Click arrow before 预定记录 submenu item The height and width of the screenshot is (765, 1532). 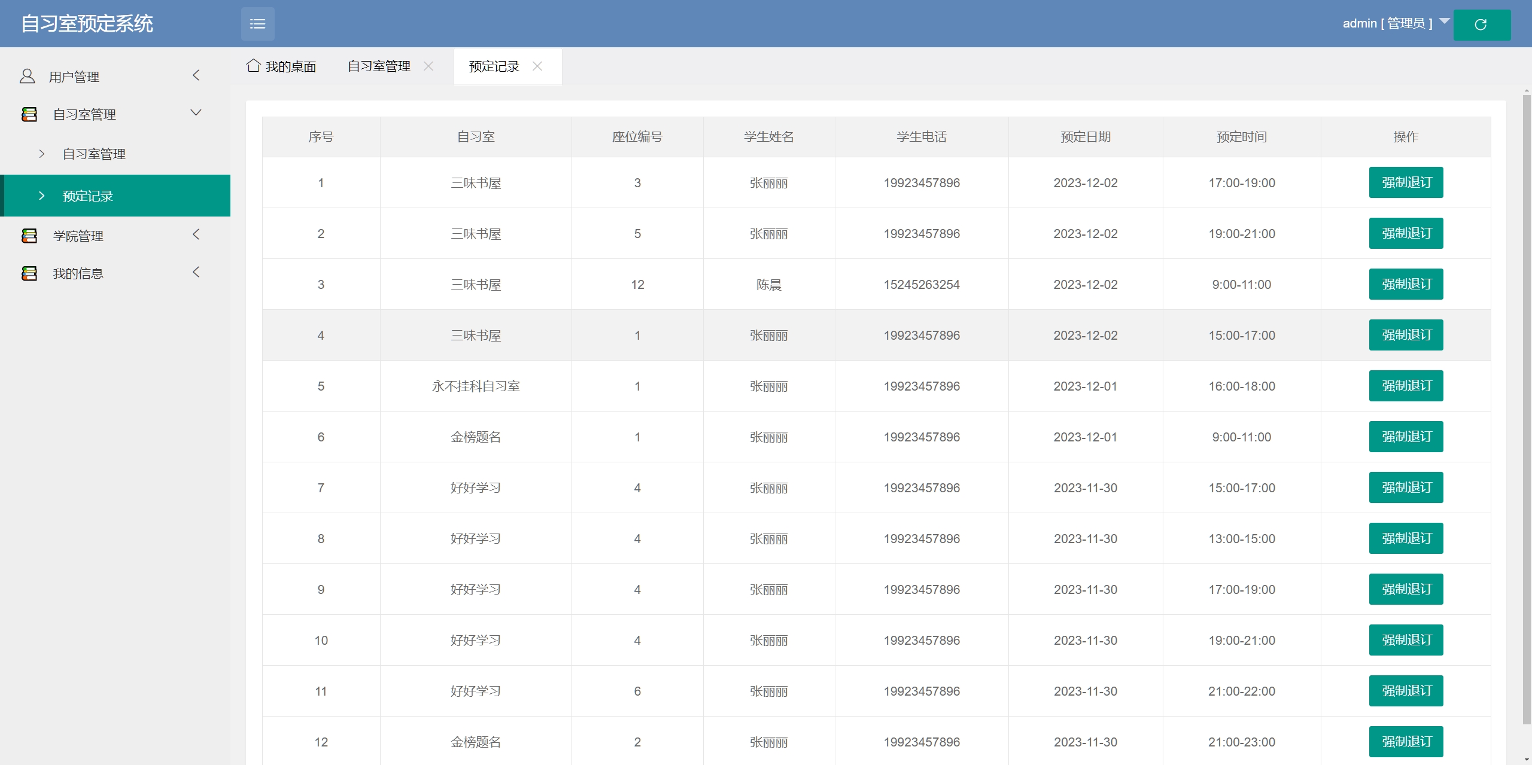click(x=41, y=196)
